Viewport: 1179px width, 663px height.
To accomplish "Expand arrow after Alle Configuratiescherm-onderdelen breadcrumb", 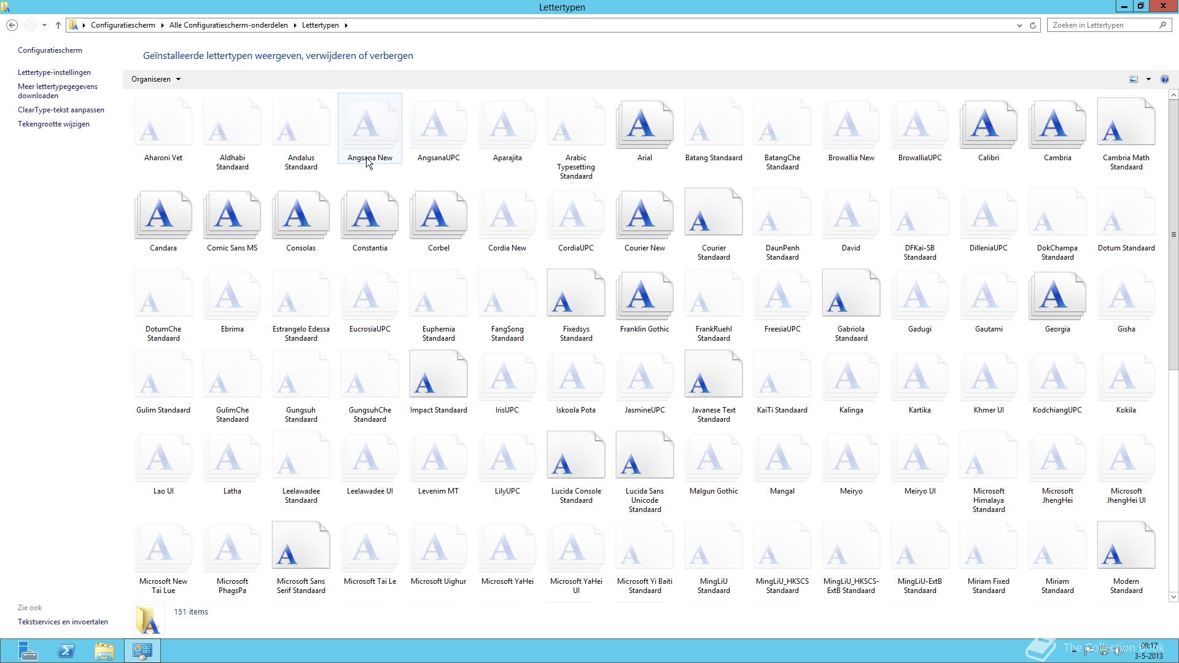I will (x=295, y=25).
